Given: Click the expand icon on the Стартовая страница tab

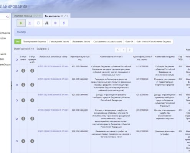Looking at the screenshot, I should tap(37, 16).
